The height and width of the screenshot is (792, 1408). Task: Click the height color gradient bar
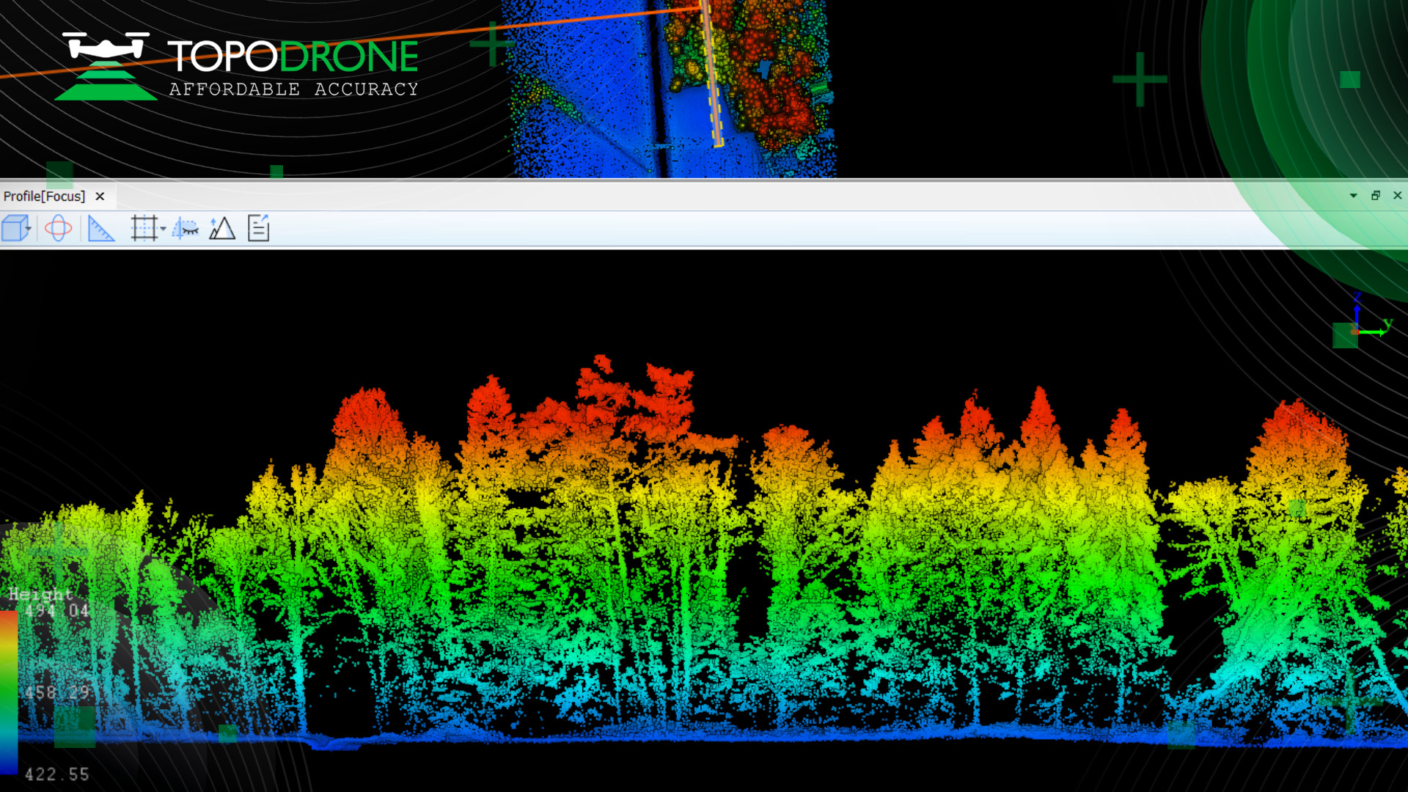(8, 693)
